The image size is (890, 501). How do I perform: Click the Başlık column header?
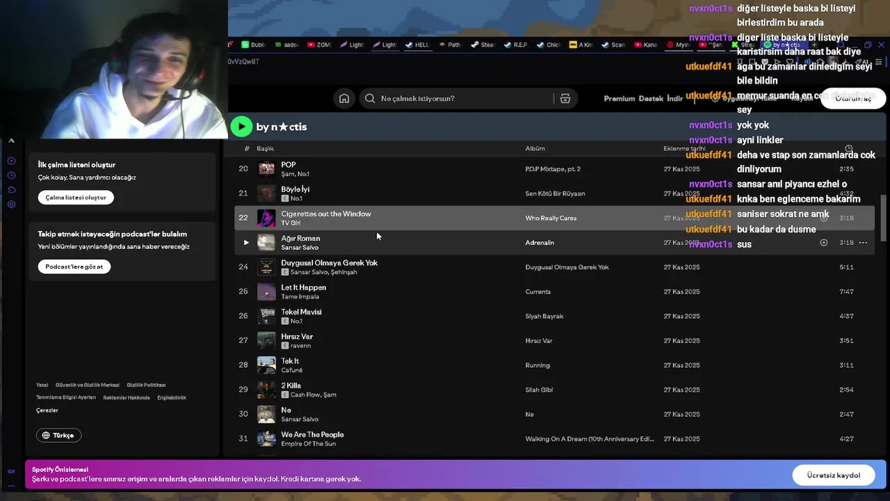click(265, 149)
